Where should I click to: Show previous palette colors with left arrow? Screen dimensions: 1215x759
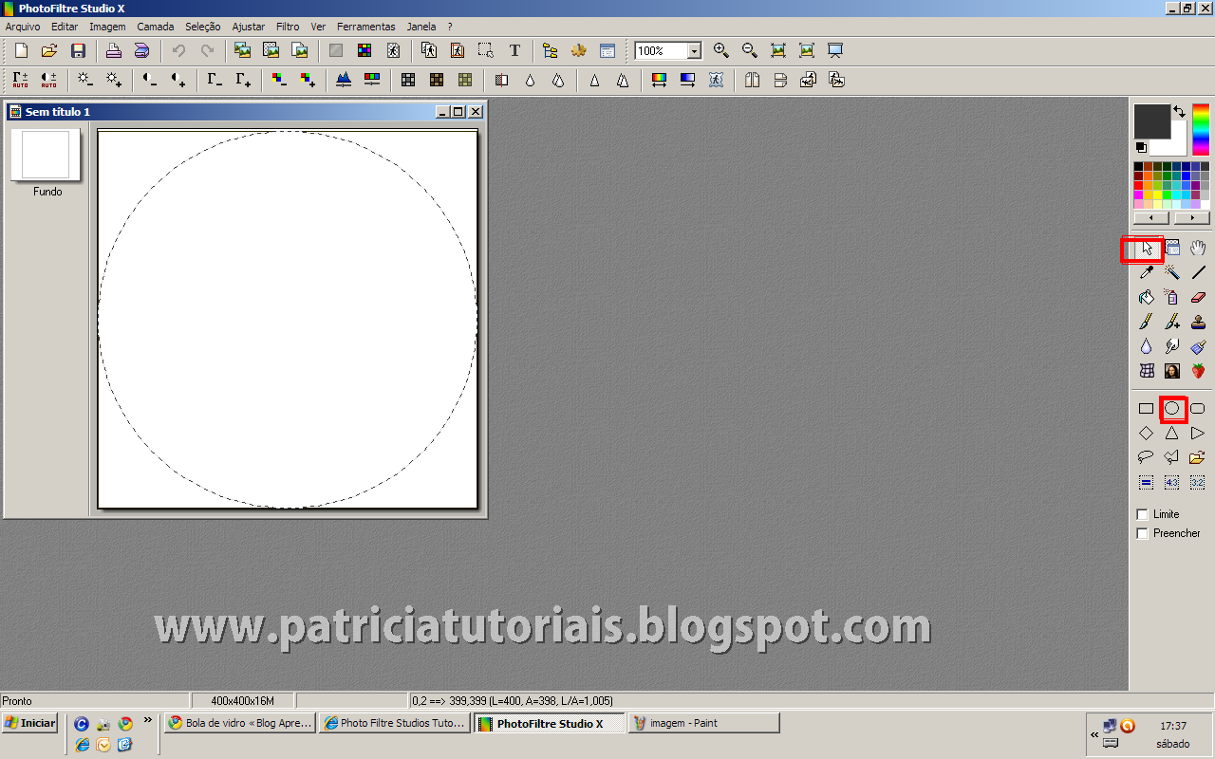click(x=1152, y=218)
